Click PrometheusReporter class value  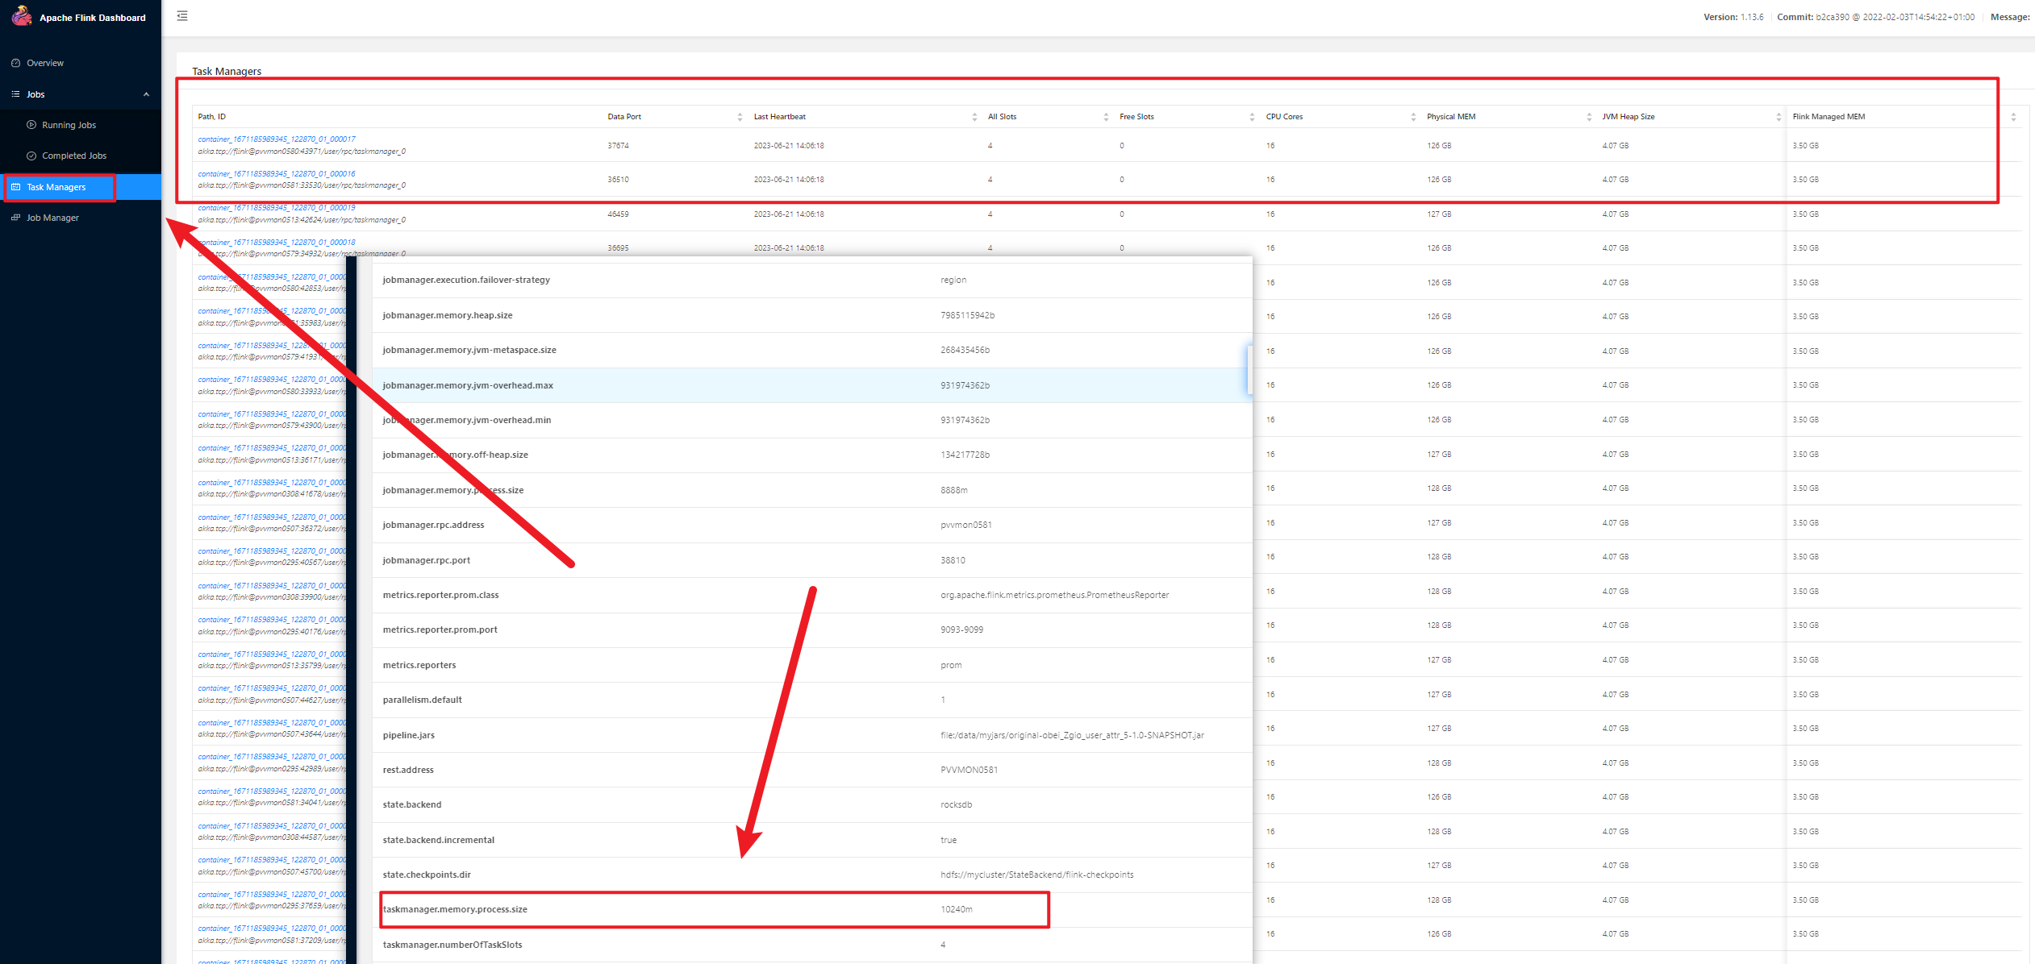[x=1054, y=595]
